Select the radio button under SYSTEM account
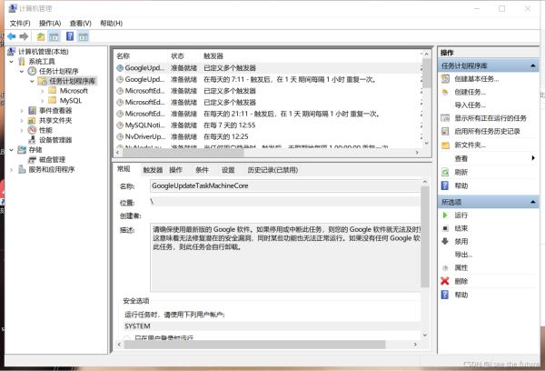Screen dimensions: 545x371 tap(126, 338)
